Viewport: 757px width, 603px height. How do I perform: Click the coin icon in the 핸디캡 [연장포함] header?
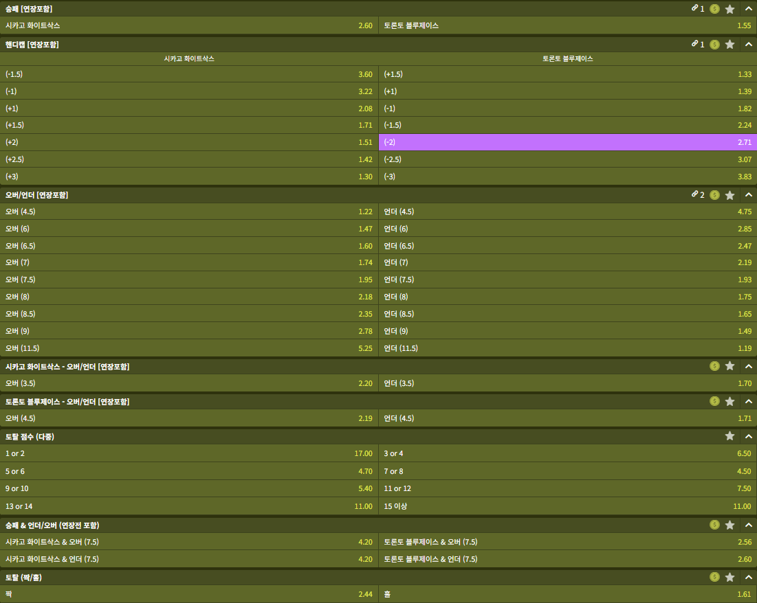(x=714, y=45)
